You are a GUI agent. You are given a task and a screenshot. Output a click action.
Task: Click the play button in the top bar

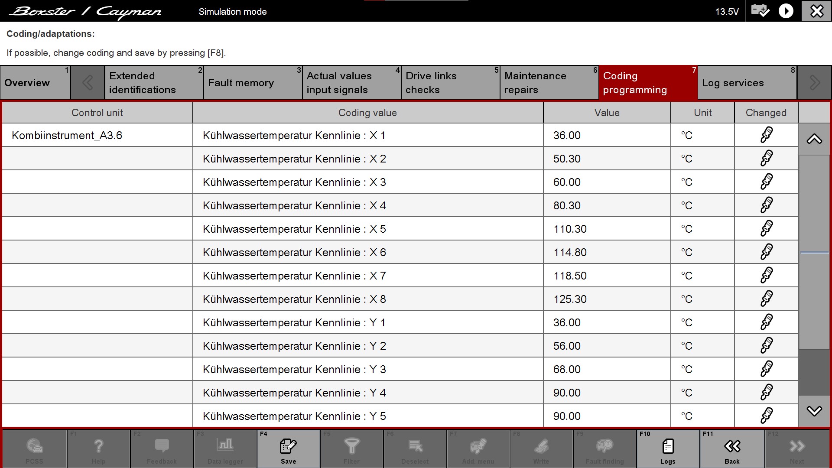pos(786,11)
